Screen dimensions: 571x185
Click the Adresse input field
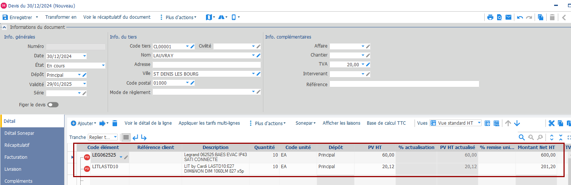point(206,65)
